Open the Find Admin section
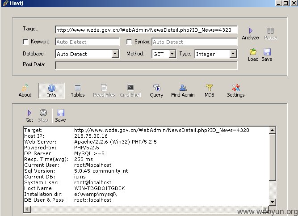The height and width of the screenshot is (216, 298). click(183, 91)
